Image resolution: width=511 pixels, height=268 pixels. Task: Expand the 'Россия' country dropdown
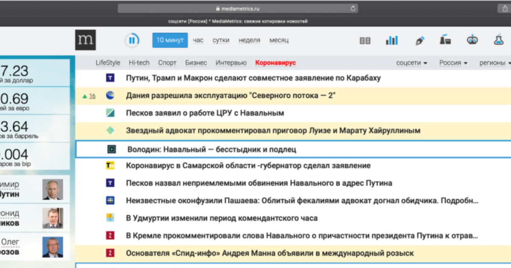pyautogui.click(x=453, y=63)
